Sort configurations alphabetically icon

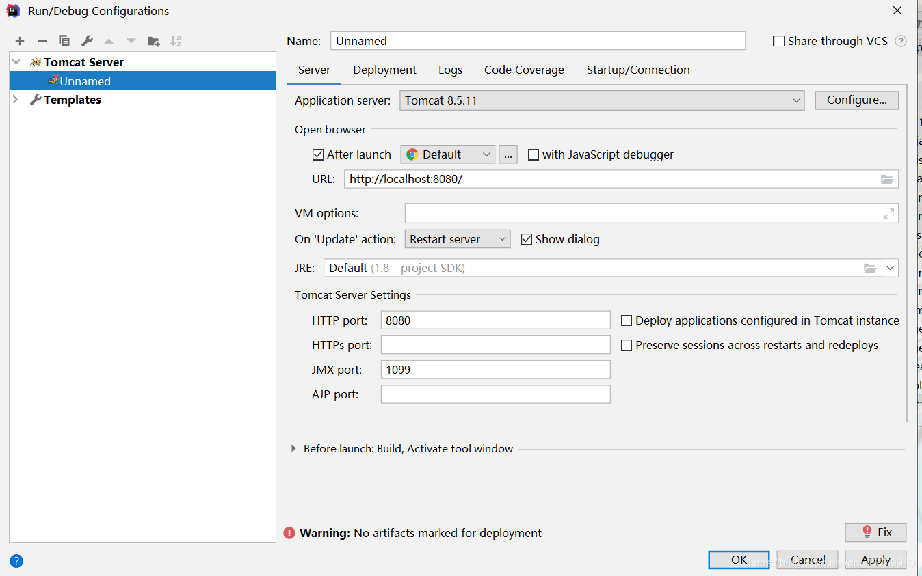176,41
